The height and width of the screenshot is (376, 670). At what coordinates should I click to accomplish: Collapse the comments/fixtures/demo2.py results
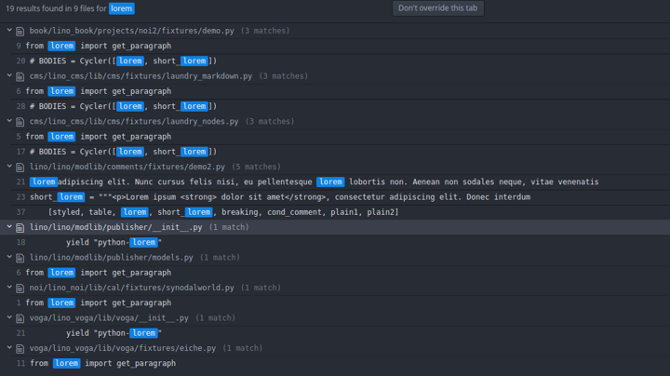click(x=9, y=167)
